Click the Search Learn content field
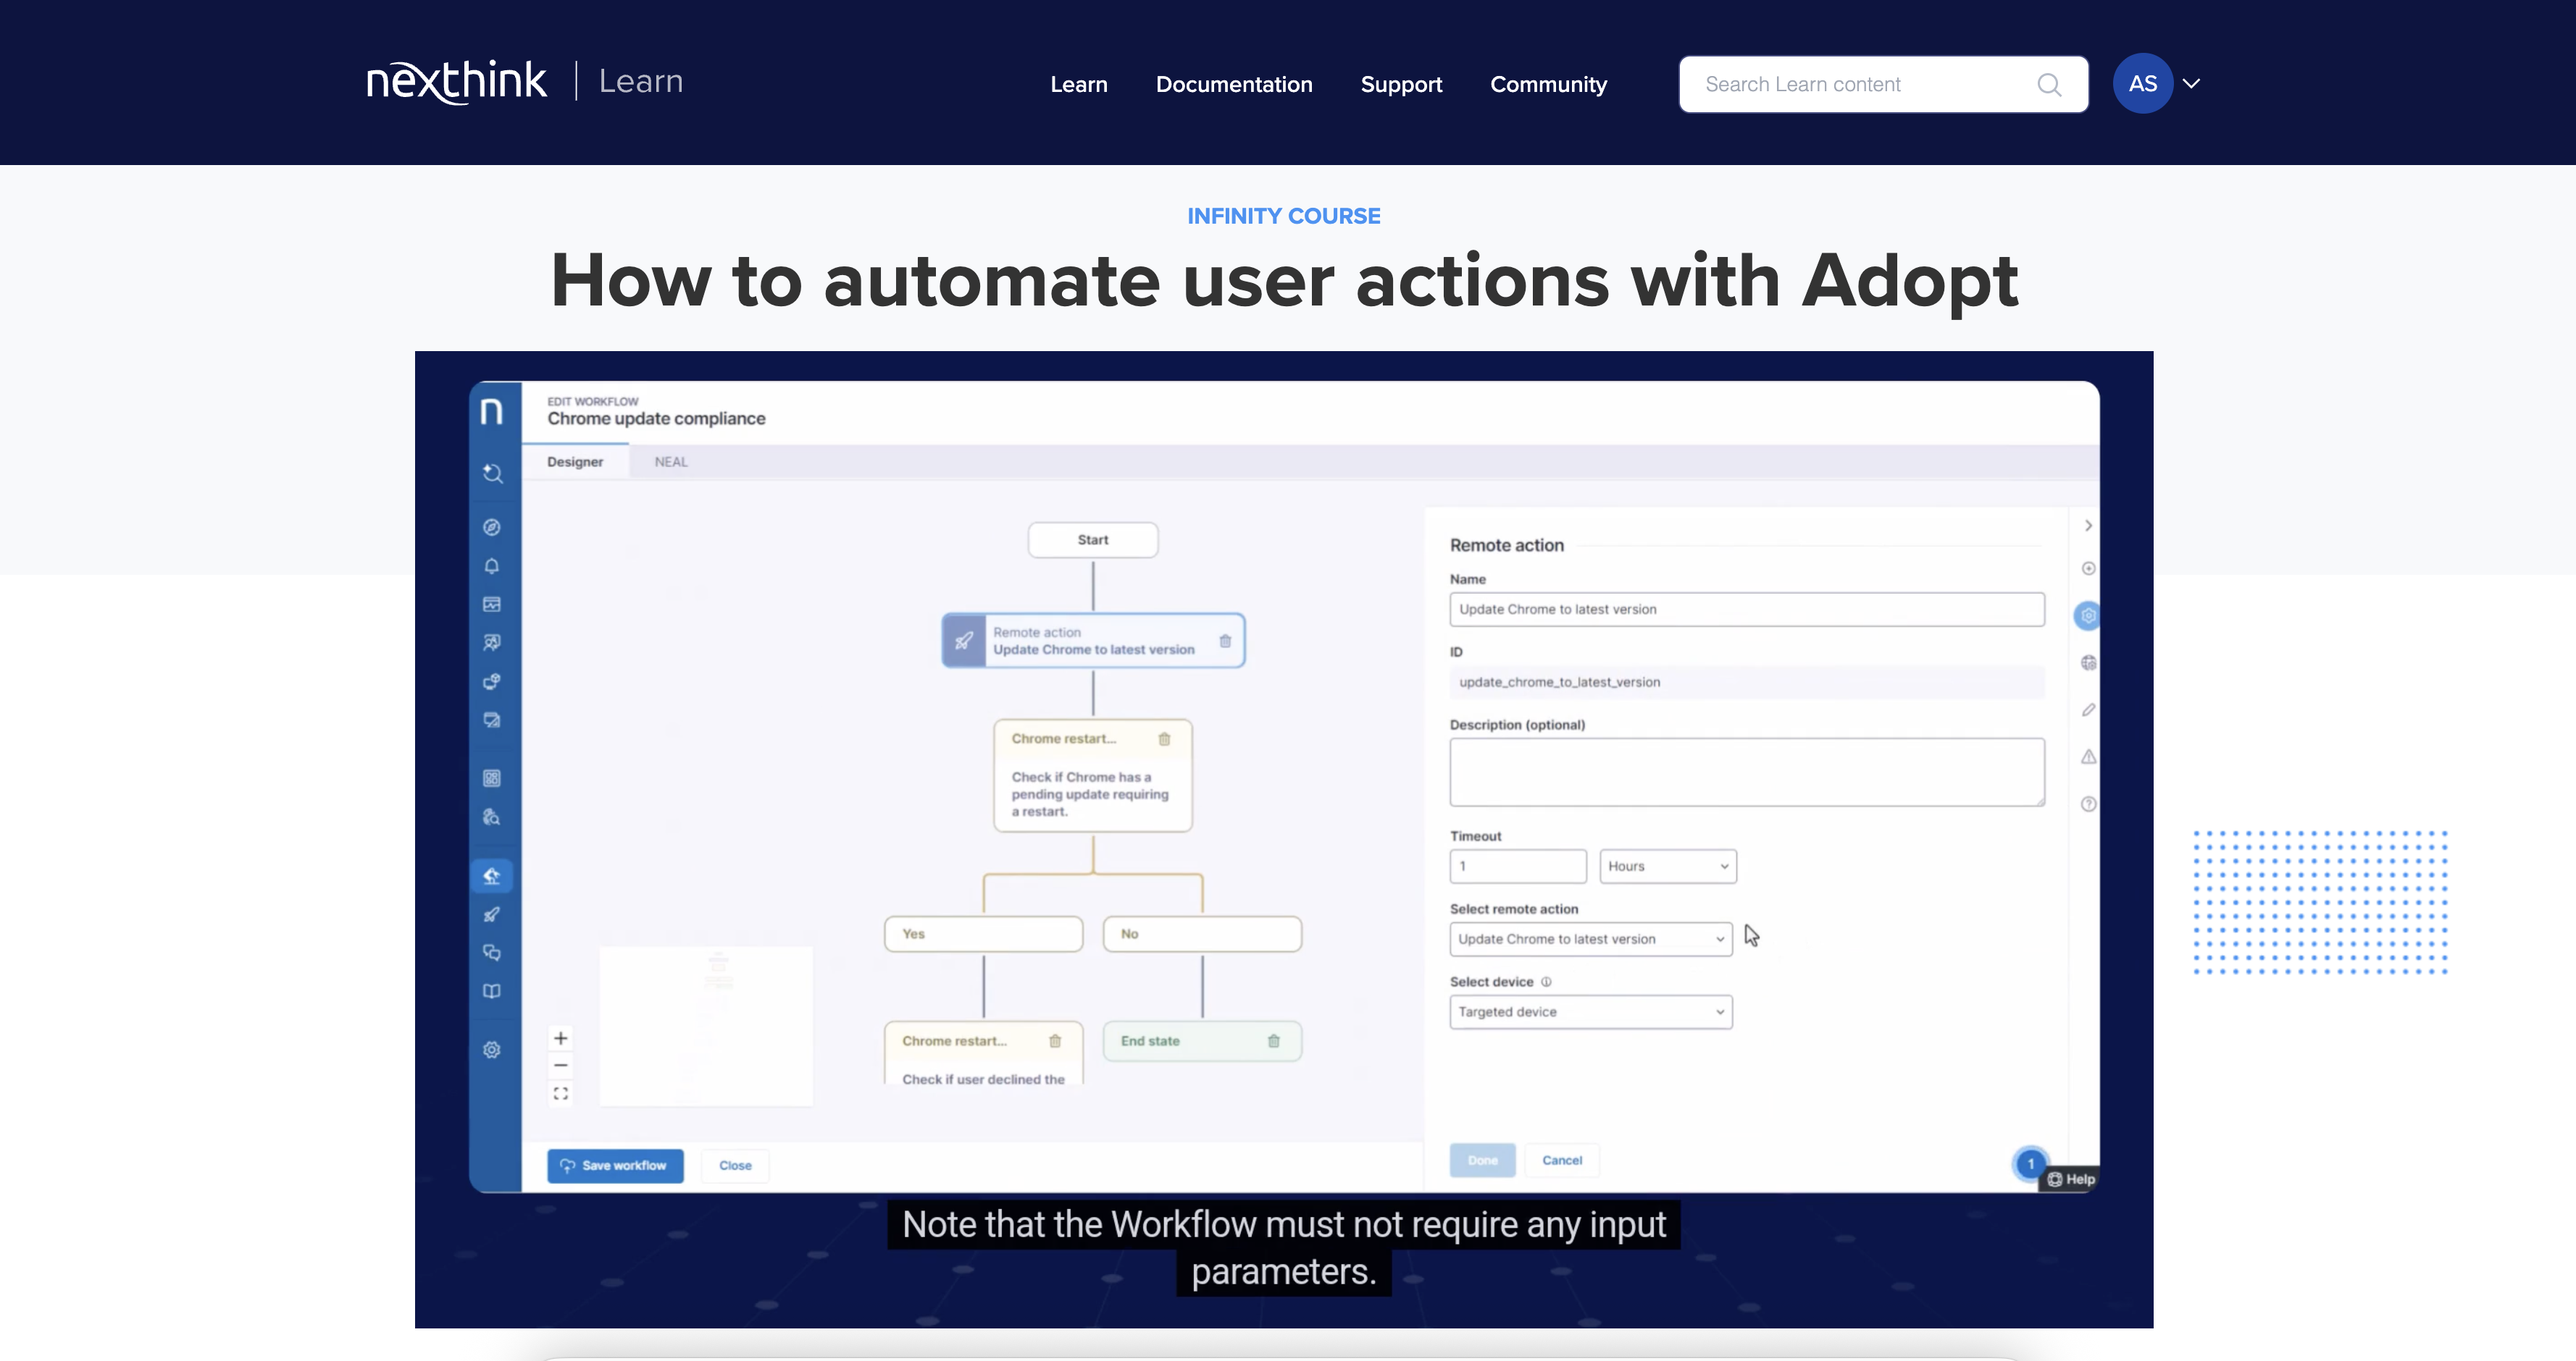 1860,85
